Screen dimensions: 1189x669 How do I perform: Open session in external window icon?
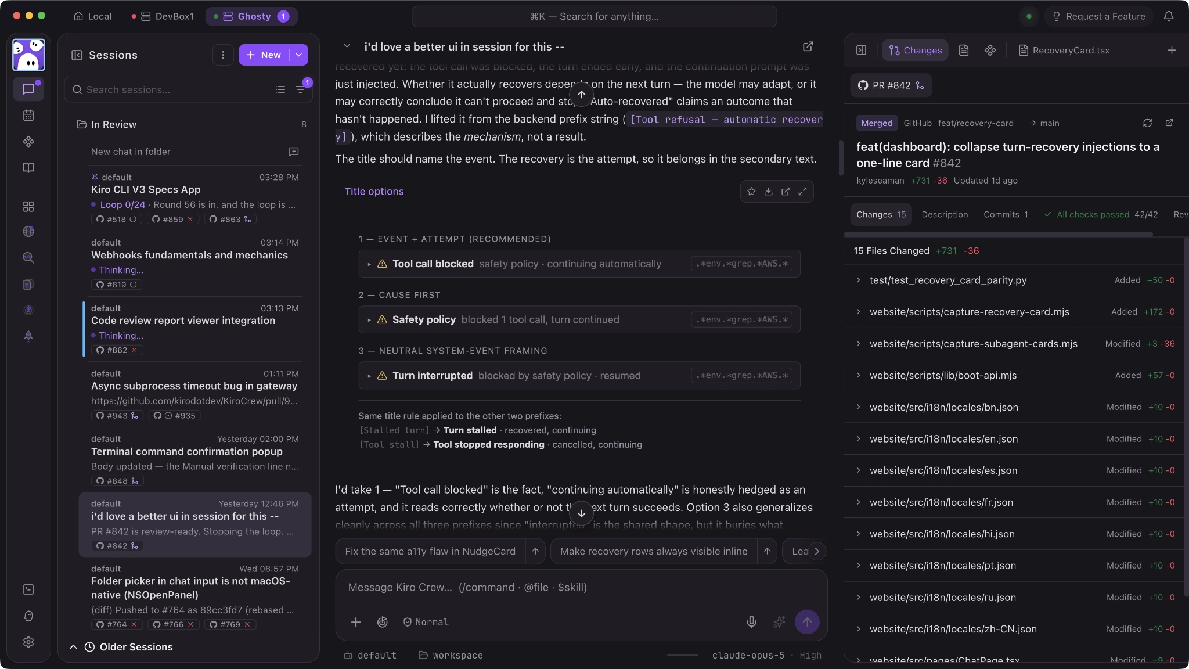tap(808, 46)
